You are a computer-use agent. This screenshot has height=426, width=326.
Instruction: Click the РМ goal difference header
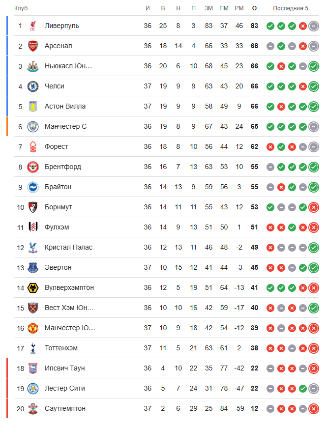tap(239, 8)
